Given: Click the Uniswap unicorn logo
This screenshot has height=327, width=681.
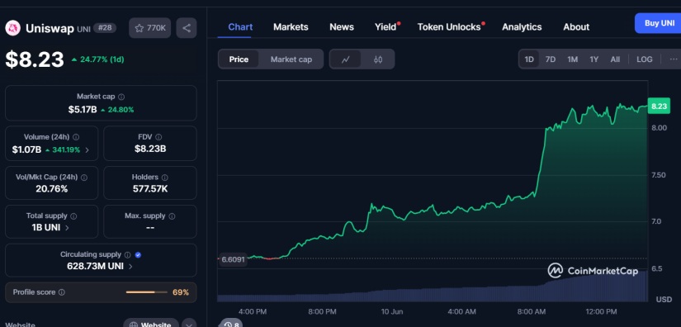Looking at the screenshot, I should click(x=13, y=28).
